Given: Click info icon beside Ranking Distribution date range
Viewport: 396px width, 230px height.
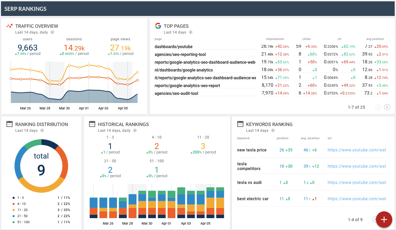Looking at the screenshot, I should point(42,130).
